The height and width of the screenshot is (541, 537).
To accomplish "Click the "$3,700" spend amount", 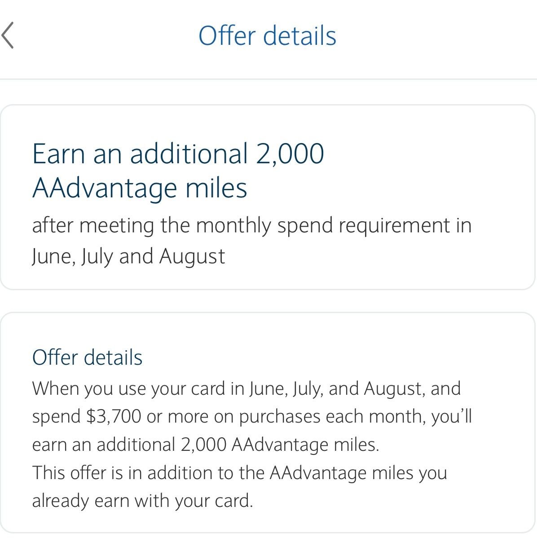I will pos(114,417).
